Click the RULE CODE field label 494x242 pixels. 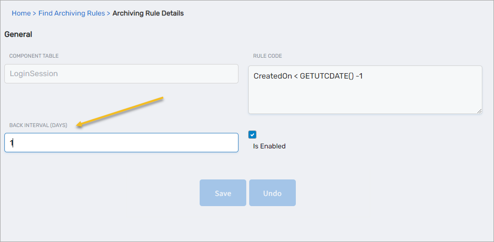[x=267, y=56]
